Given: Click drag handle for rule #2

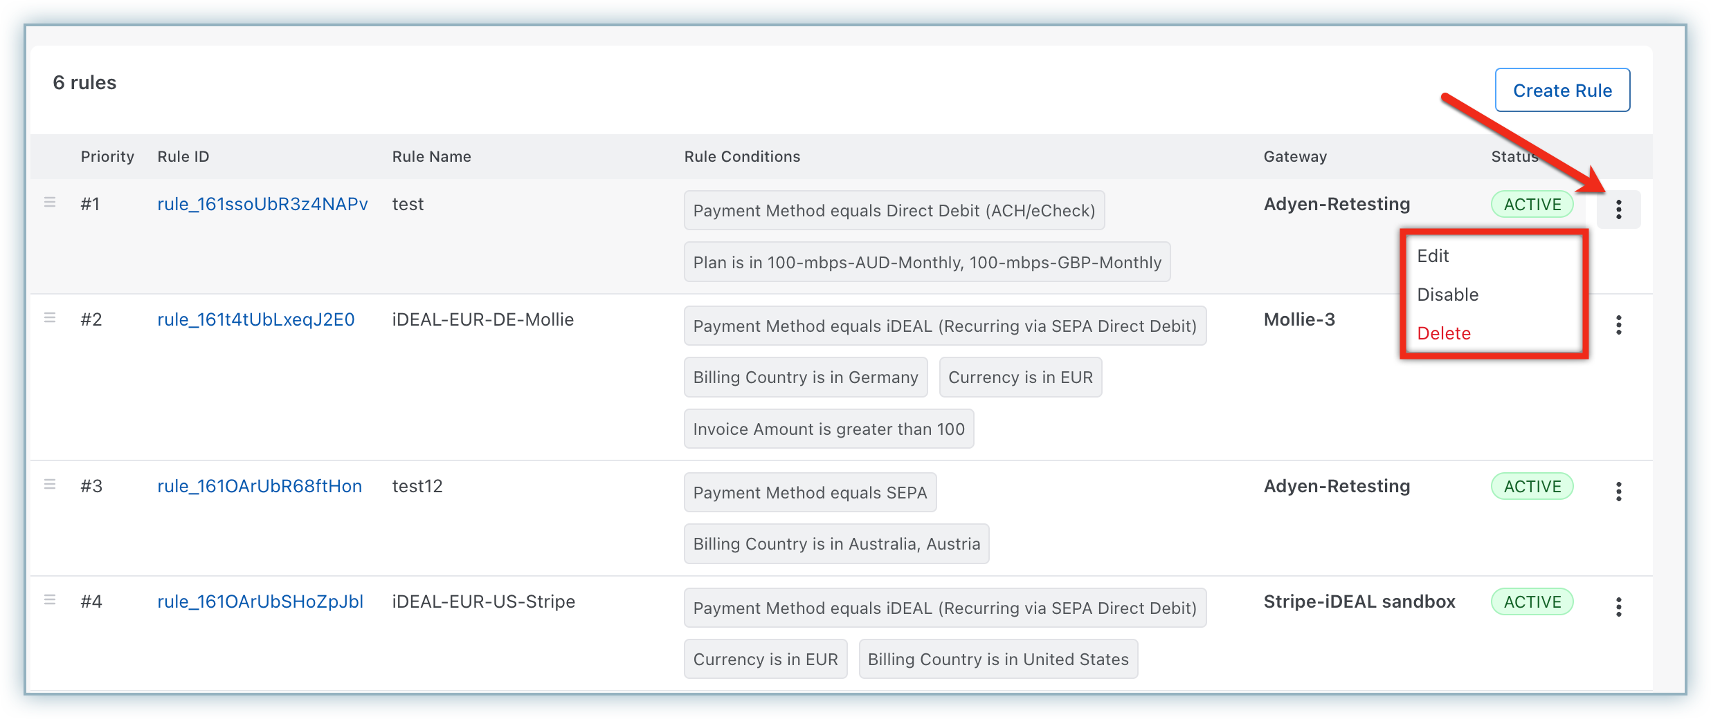Looking at the screenshot, I should pyautogui.click(x=50, y=318).
